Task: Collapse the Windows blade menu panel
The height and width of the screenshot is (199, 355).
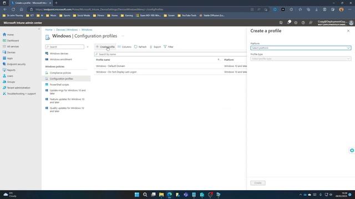Action: click(88, 46)
